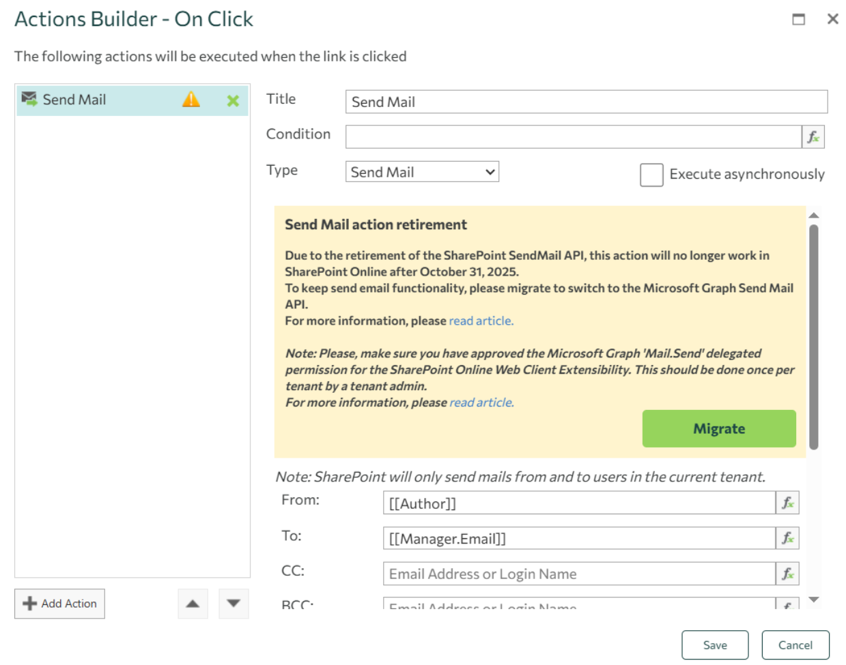846x665 pixels.
Task: Open first read article link about retirement
Action: point(481,321)
